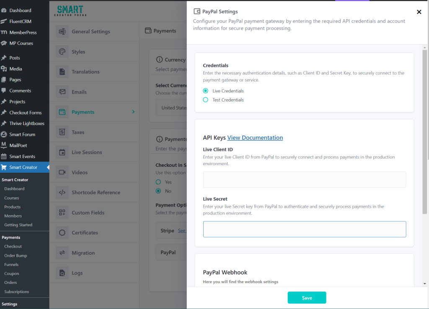The width and height of the screenshot is (429, 309).
Task: Open the currency selection dropdown
Action: 172,108
